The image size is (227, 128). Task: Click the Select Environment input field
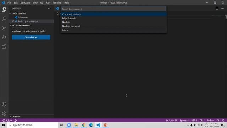tap(113, 9)
